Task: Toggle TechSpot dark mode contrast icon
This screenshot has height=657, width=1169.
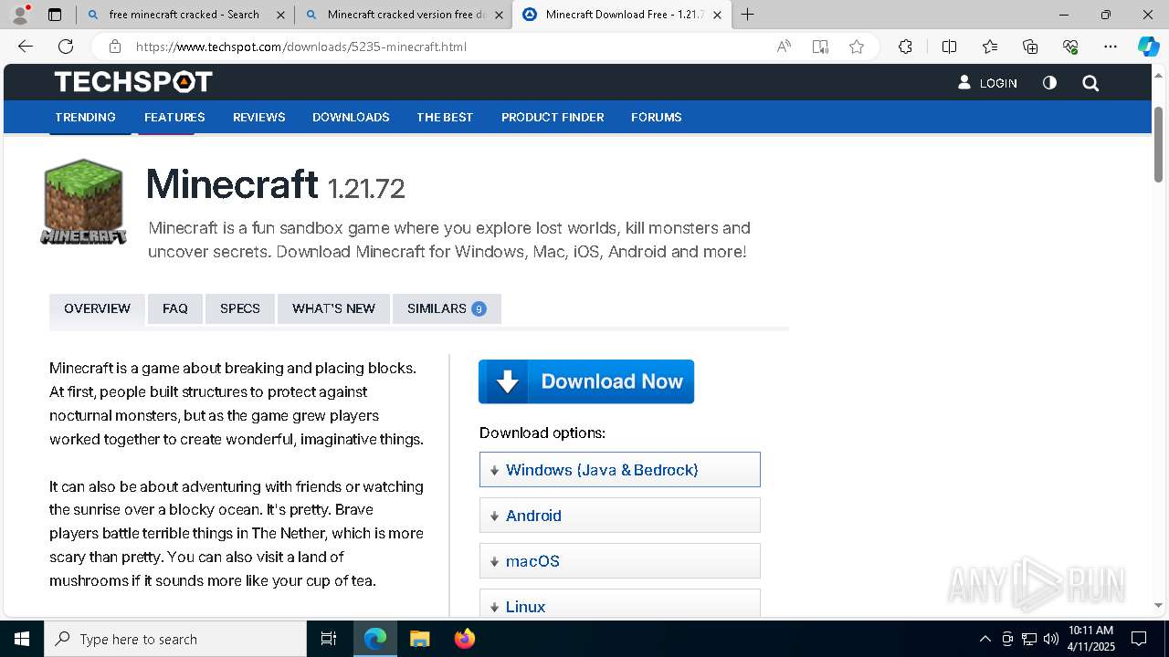Action: coord(1049,83)
